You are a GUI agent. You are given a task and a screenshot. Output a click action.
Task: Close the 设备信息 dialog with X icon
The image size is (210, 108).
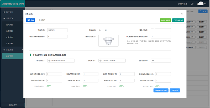click(182, 14)
